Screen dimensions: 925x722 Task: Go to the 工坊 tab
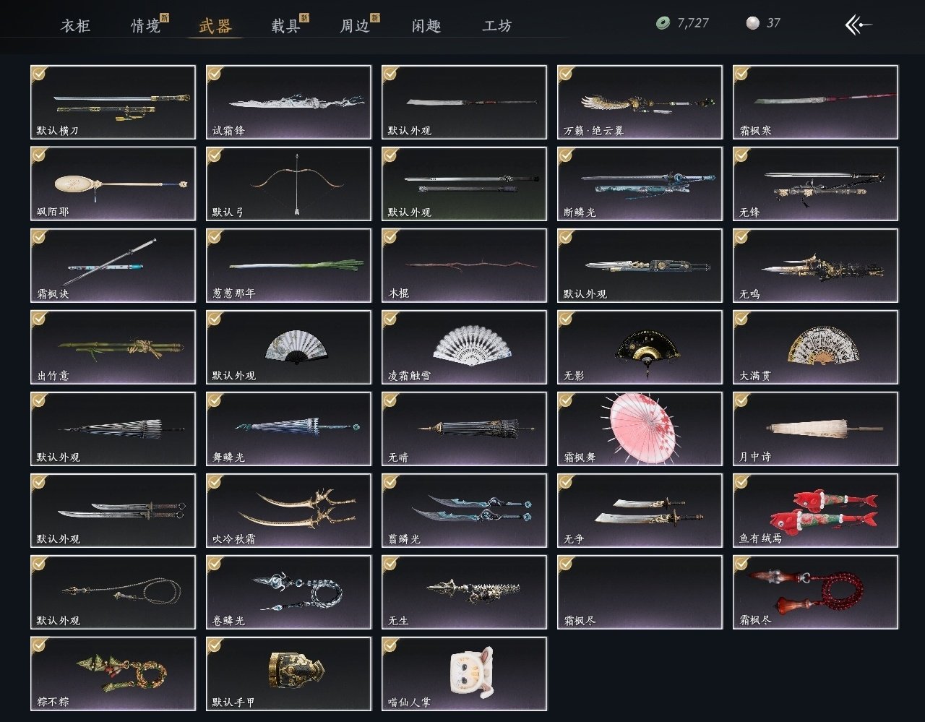(497, 26)
